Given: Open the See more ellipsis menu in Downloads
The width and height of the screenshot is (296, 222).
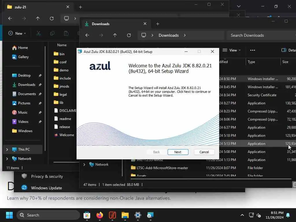Looking at the screenshot, I should 252,50.
